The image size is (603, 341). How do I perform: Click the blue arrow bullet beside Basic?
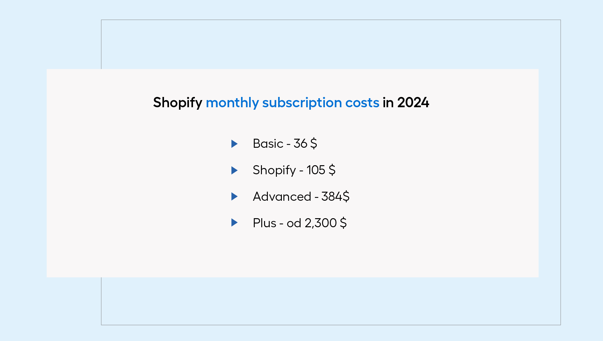[234, 144]
